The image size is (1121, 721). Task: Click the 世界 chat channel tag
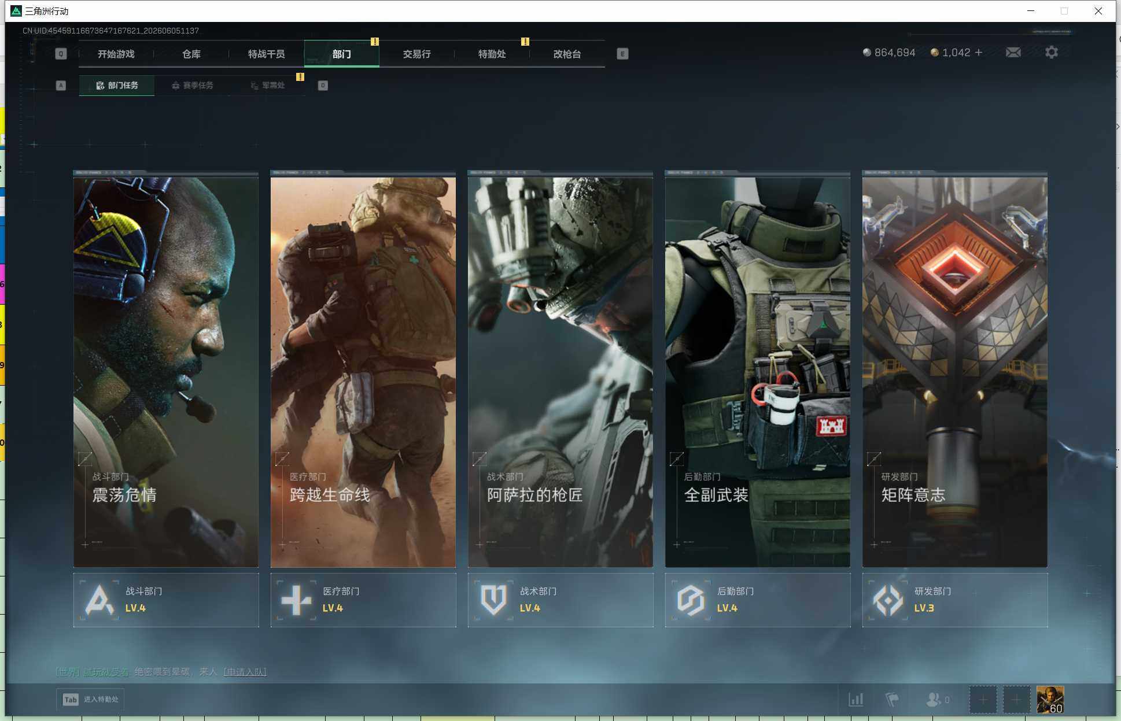tap(68, 672)
